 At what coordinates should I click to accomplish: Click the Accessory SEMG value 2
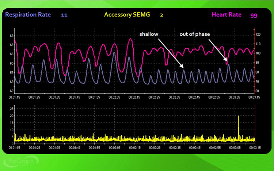161,15
